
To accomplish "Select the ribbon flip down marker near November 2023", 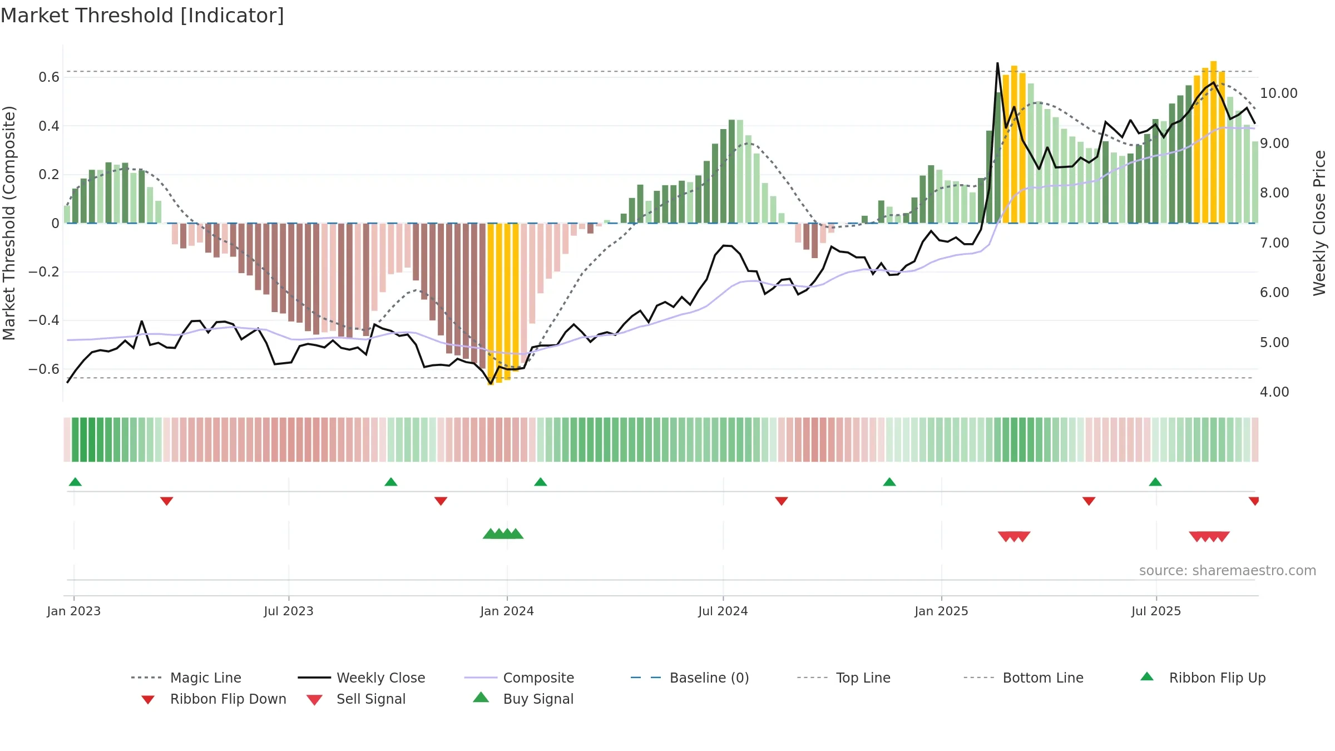I will [441, 501].
